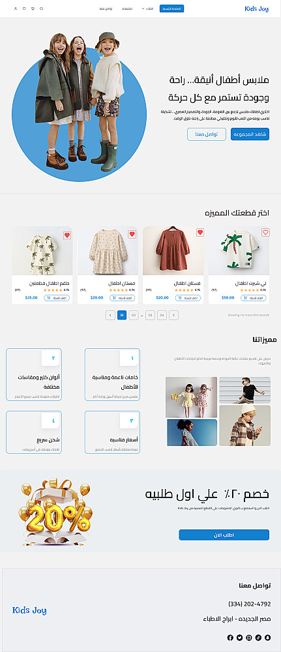This screenshot has width=281, height=652.
Task: Open the Instagram icon in the footer
Action: [249, 638]
